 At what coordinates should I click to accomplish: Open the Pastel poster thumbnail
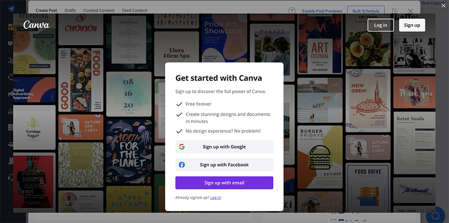272,52
